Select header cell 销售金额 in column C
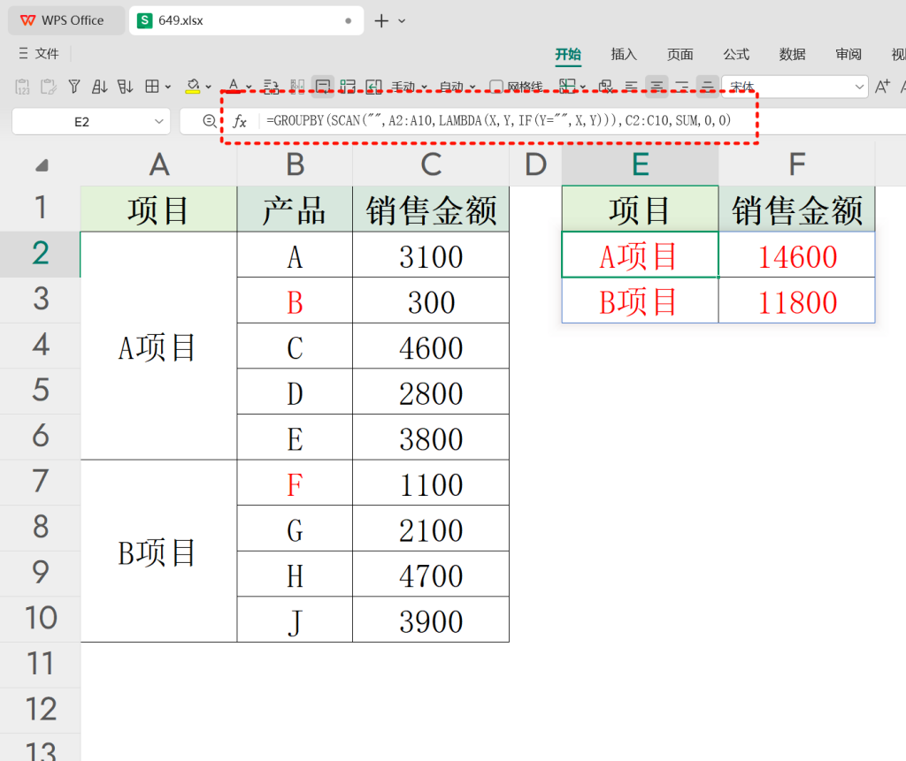Image resolution: width=906 pixels, height=761 pixels. 431,209
